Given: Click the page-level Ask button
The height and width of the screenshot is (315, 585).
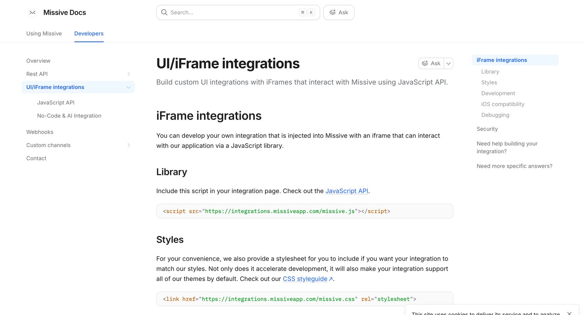Looking at the screenshot, I should [431, 63].
